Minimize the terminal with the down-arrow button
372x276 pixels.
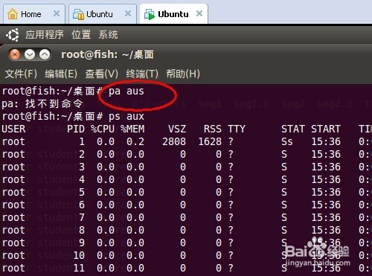tap(30, 54)
